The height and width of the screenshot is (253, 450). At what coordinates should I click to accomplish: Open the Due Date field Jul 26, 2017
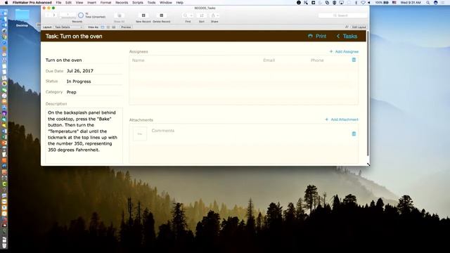click(x=94, y=71)
